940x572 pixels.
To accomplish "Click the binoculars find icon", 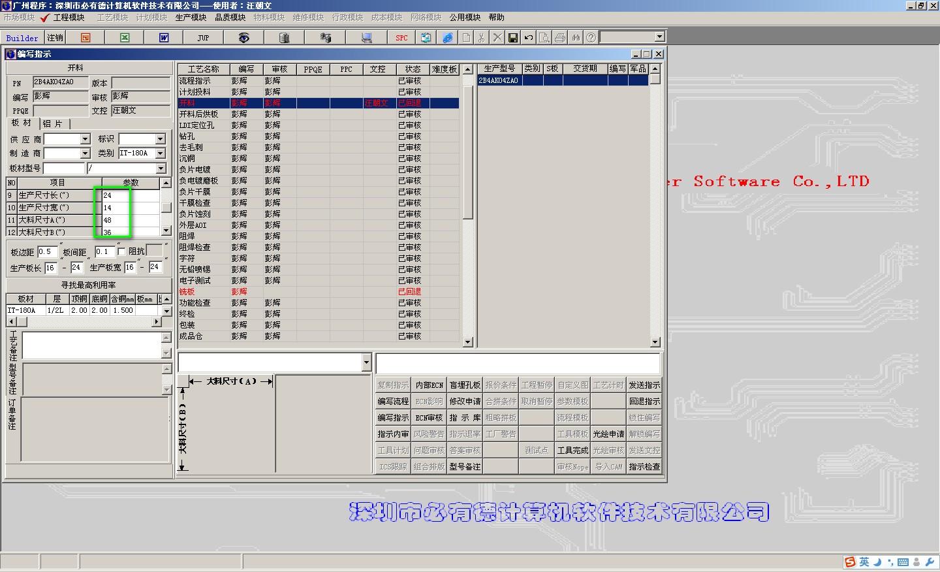I will click(576, 38).
